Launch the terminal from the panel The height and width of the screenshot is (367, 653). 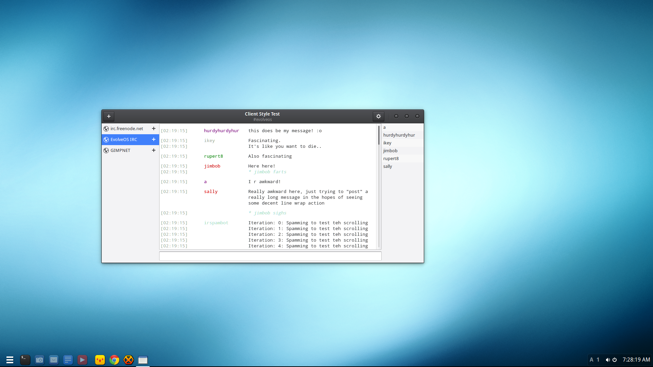click(x=25, y=360)
